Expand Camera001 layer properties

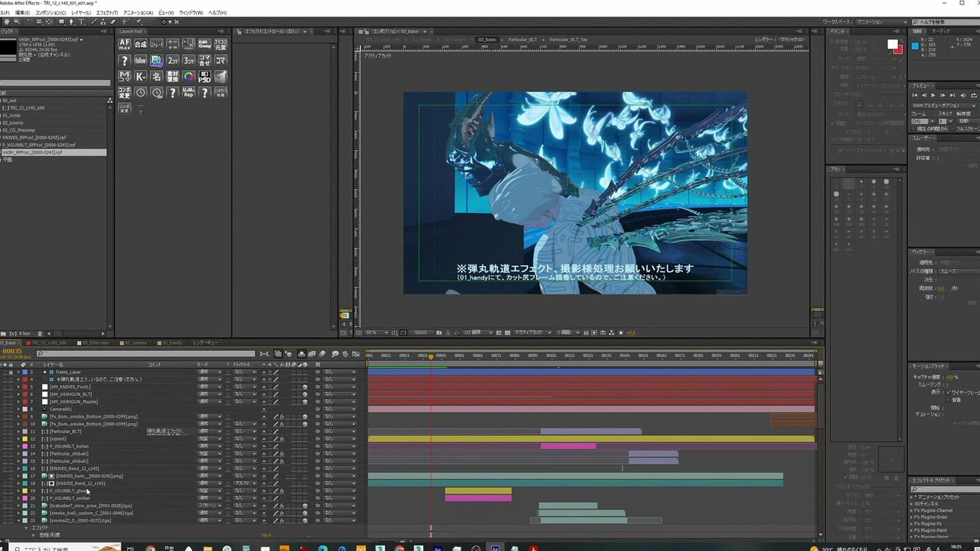point(18,409)
